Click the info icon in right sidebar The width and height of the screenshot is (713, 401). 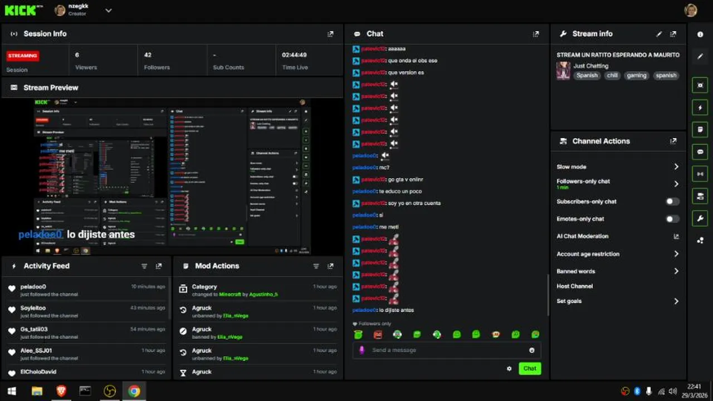pos(700,35)
